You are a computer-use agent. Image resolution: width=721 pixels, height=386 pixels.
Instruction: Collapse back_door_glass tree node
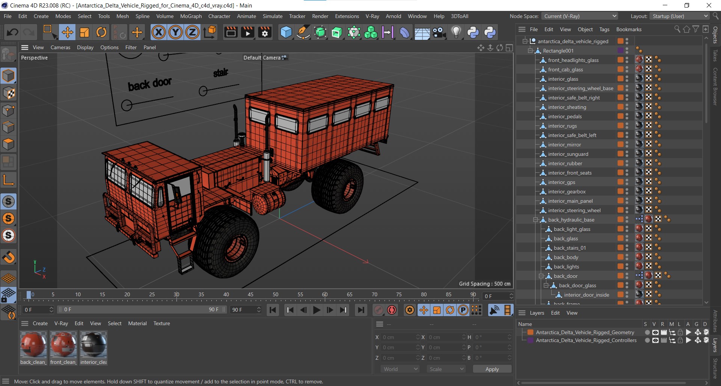[x=547, y=285]
